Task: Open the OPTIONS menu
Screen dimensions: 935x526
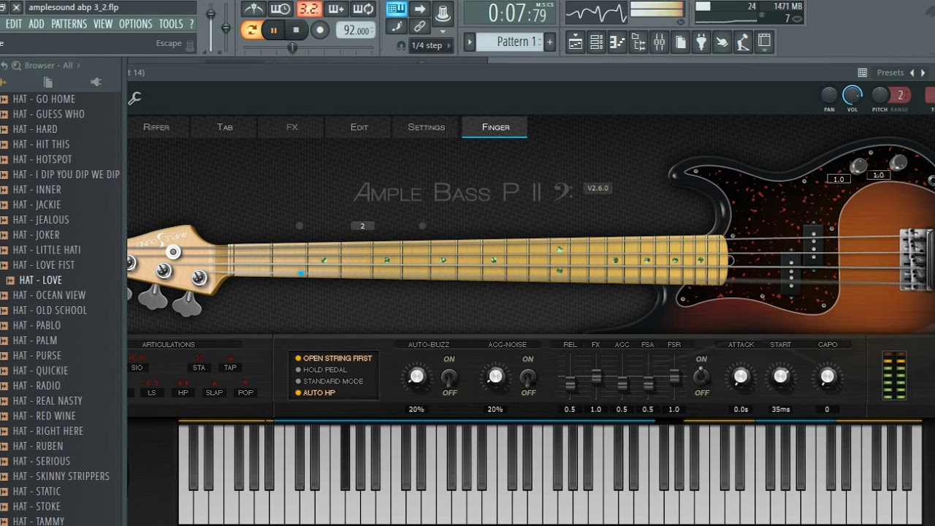Action: [136, 24]
